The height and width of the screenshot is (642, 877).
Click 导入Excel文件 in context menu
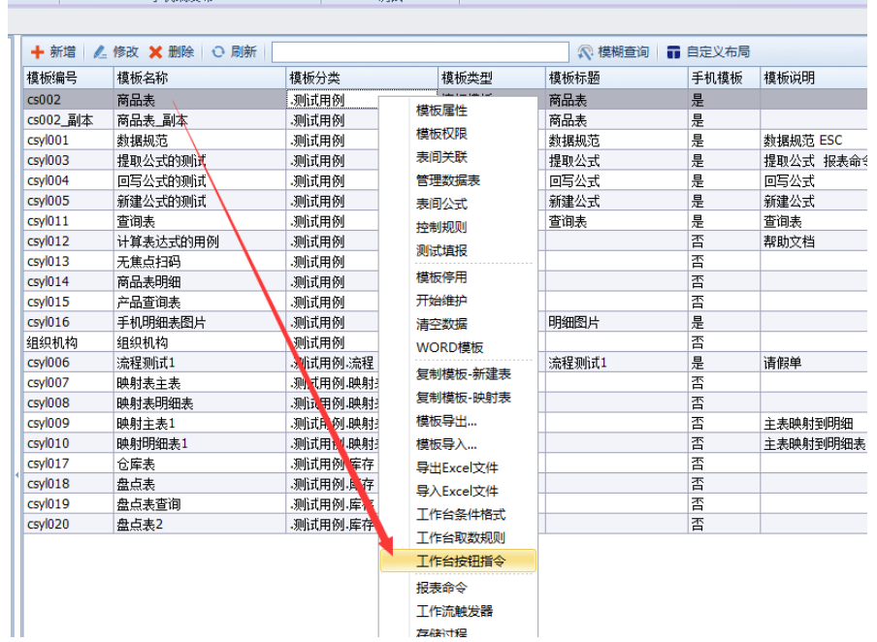coord(456,491)
